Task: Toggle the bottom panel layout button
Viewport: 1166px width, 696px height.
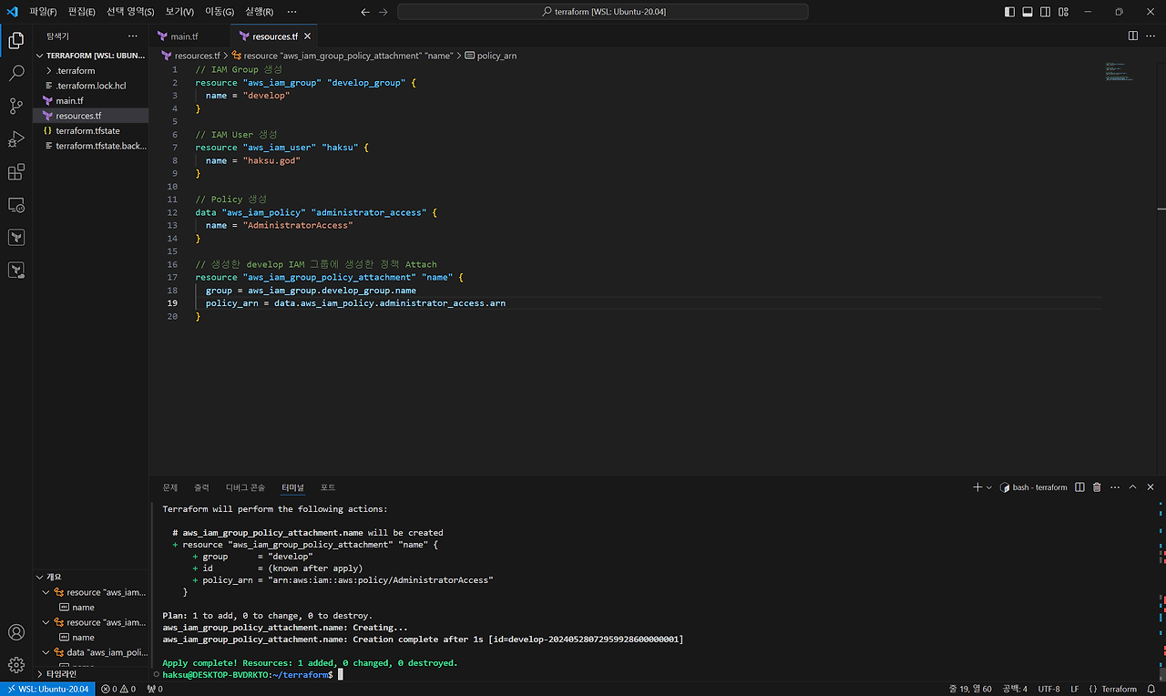Action: [1028, 12]
